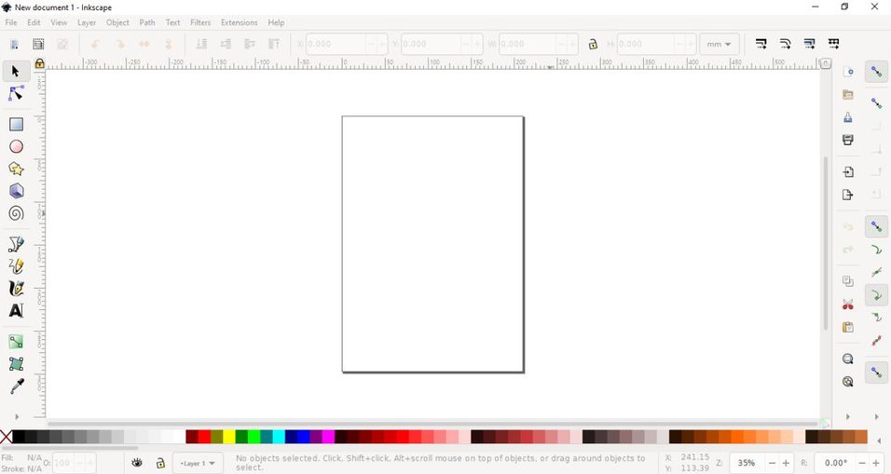Click the Copy icon in commands bar
The width and height of the screenshot is (891, 474).
point(848,281)
